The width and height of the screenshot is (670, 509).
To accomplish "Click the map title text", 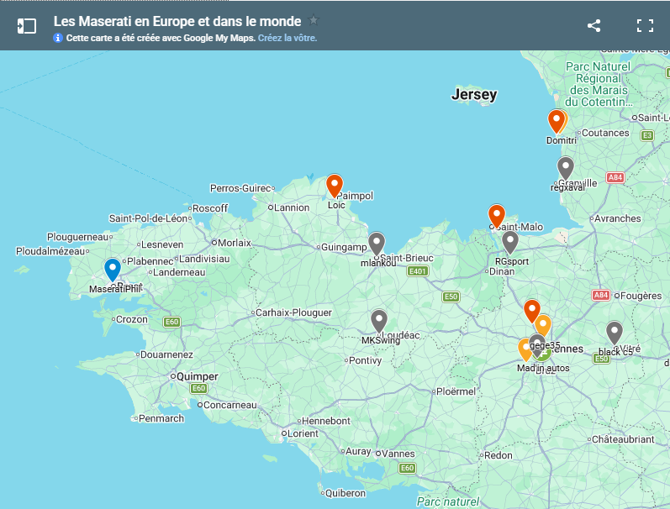I will [177, 20].
